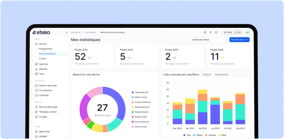Click Mettre en place des calculs breadcrumb
The width and height of the screenshot is (284, 139).
pos(112,33)
